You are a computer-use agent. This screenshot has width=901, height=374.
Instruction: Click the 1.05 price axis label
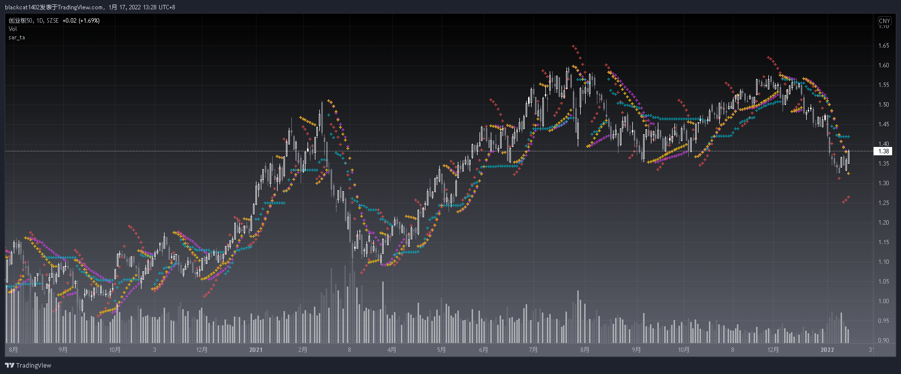click(x=884, y=282)
